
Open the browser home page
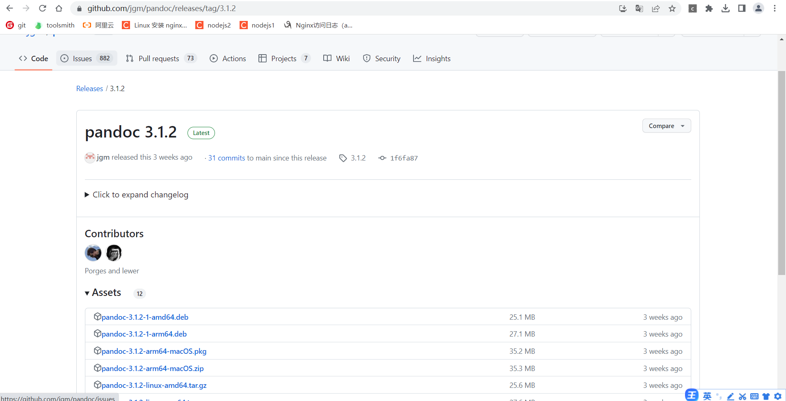click(x=59, y=8)
